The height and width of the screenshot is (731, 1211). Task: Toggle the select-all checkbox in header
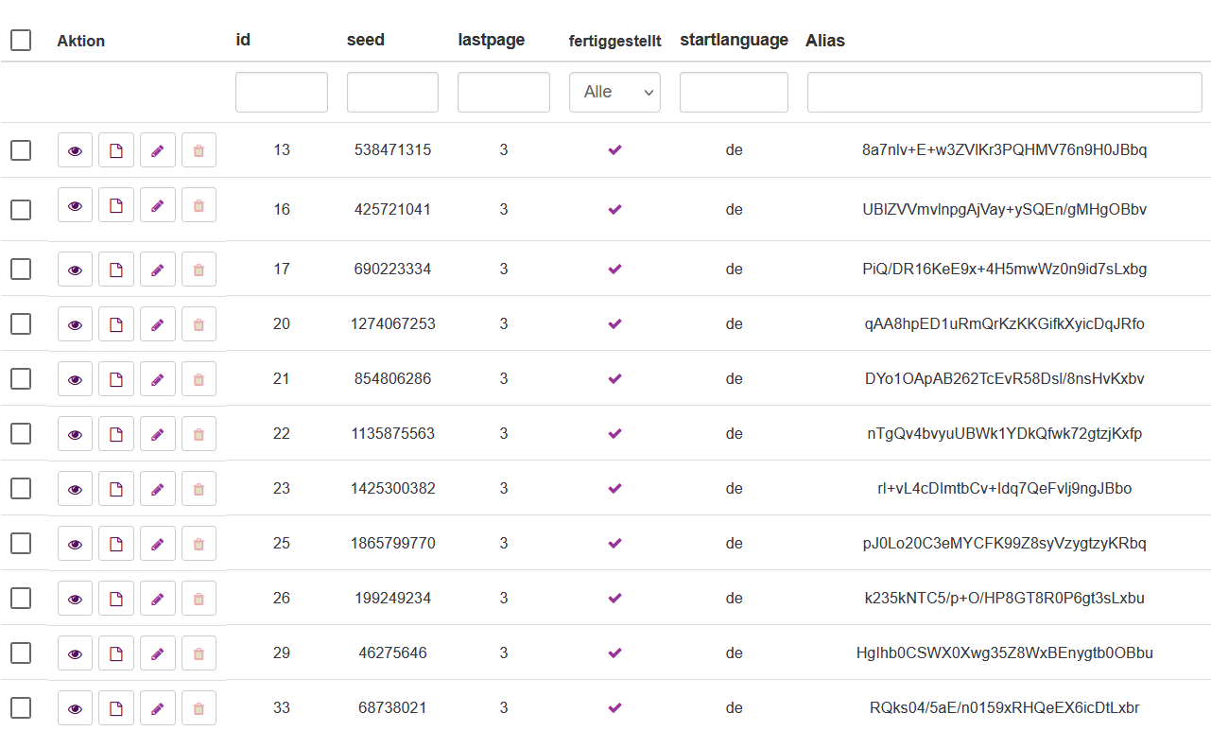[x=21, y=40]
